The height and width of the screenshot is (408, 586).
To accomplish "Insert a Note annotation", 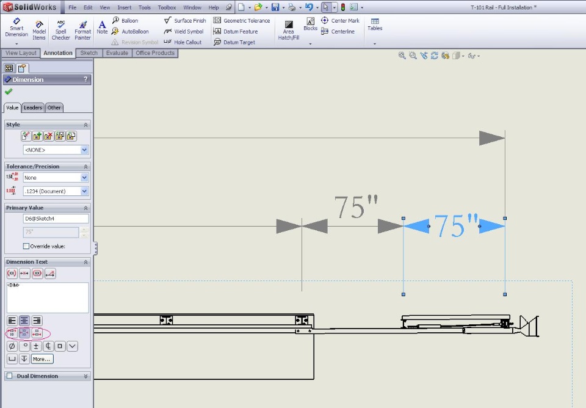I will pos(102,27).
